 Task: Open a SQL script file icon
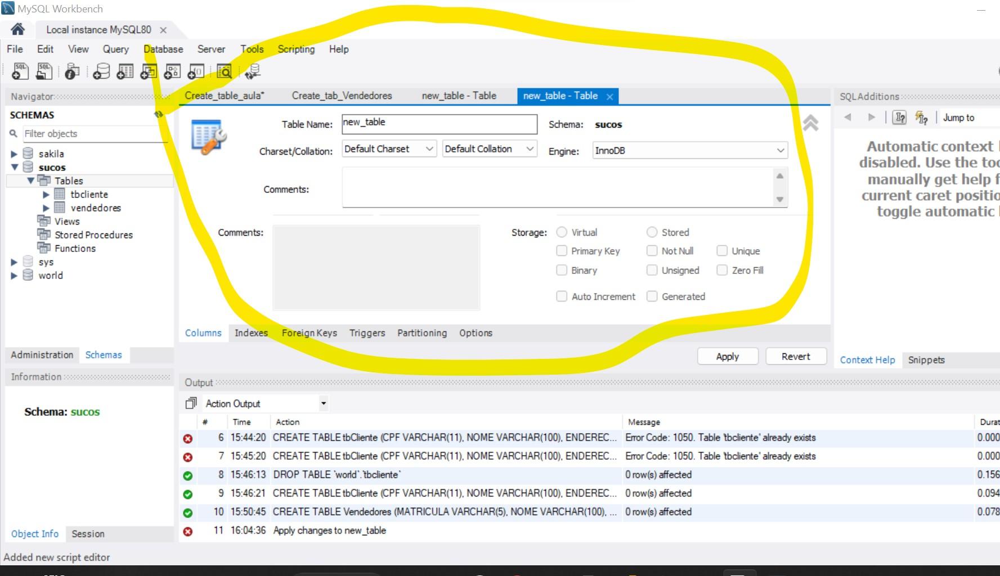pyautogui.click(x=44, y=71)
